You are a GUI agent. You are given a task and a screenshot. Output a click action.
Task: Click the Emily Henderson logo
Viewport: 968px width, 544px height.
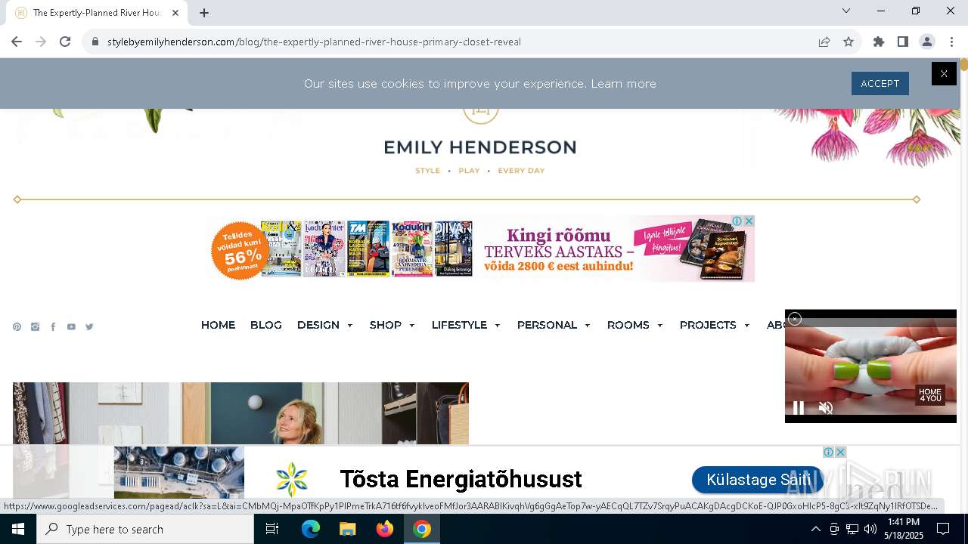[x=480, y=147]
